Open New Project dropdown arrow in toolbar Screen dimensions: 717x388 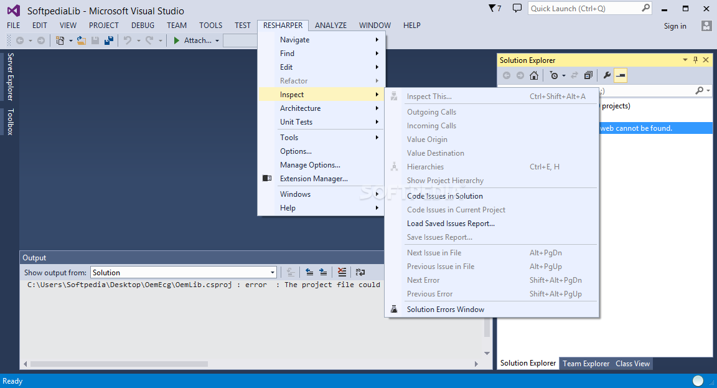[x=71, y=40]
